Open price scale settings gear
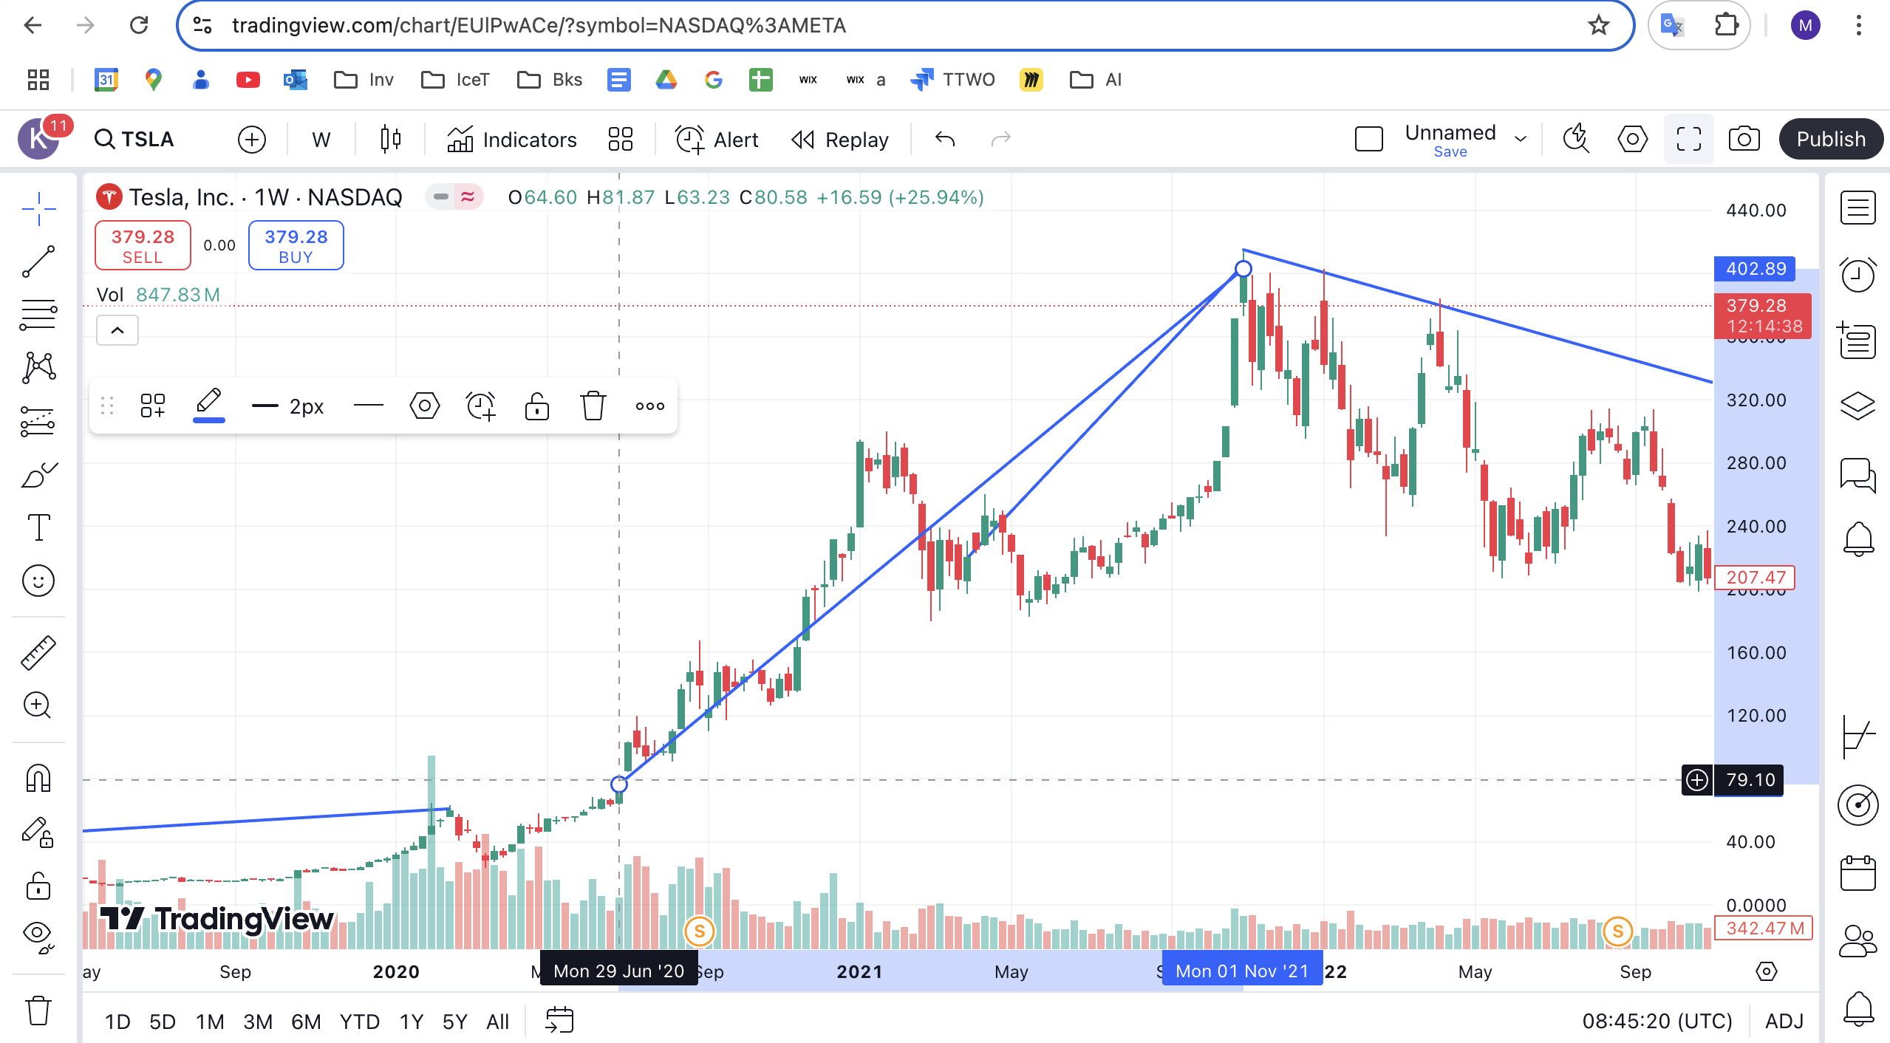This screenshot has width=1890, height=1043. click(1766, 971)
